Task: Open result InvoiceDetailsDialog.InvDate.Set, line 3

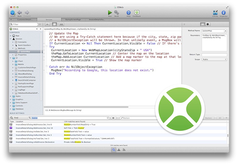Action: point(32,131)
